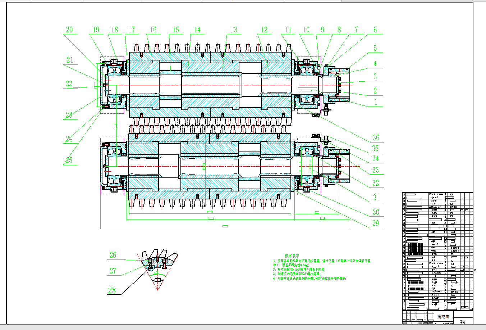Click part callout number 30

tap(376, 212)
